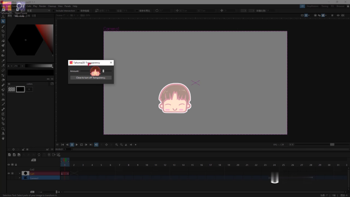This screenshot has width=350, height=197.
Task: Click the Zoom In icon below viewer
Action: [x=116, y=145]
